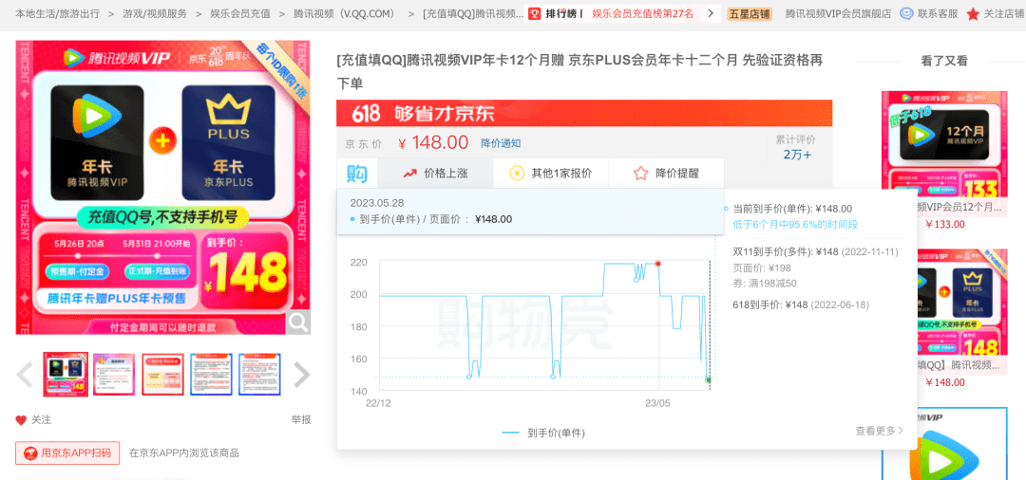1026x480 pixels.
Task: Switch to the 降价提醒 tab
Action: (x=666, y=174)
